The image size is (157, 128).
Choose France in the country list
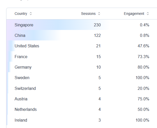(x=21, y=57)
